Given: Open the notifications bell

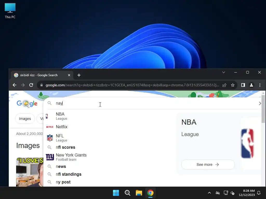Looking at the screenshot, I should 259,193.
